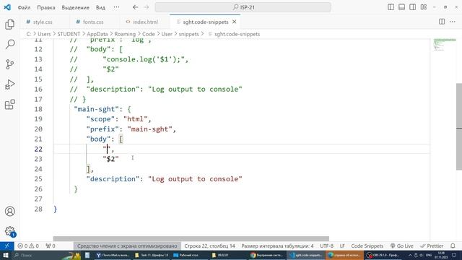Click line number 18 in the gutter
Screen dimensions: 462x260
tap(38, 109)
